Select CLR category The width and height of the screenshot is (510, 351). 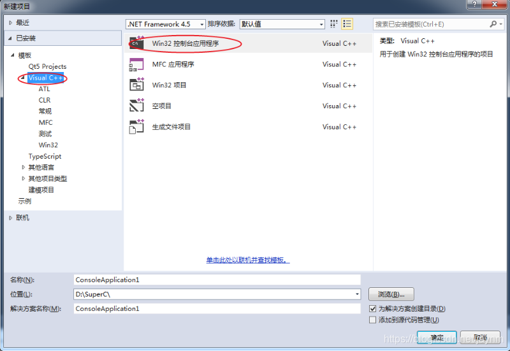click(x=45, y=100)
